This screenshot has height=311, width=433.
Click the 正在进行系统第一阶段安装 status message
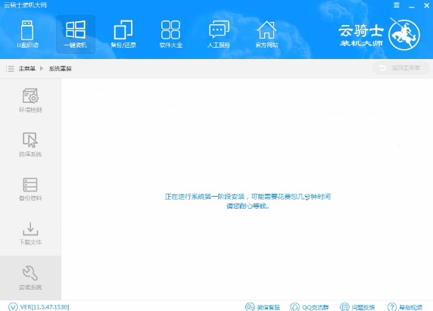pyautogui.click(x=248, y=197)
